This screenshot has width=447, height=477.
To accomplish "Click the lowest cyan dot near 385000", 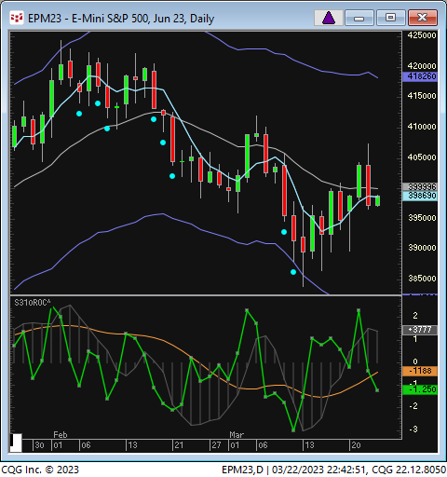I will click(293, 272).
